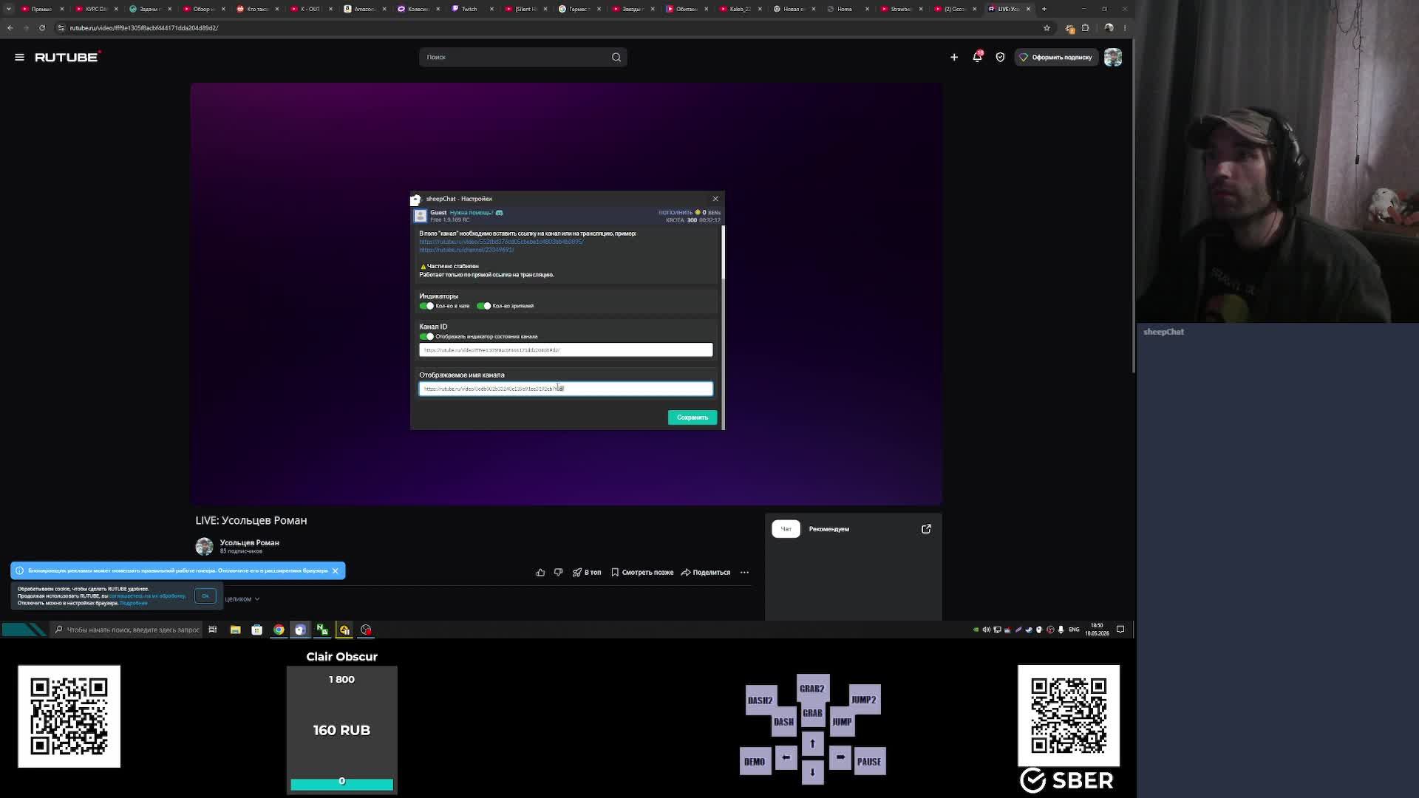Toggle the 'Кол-во в чате' indicator
Viewport: 1419px width, 798px height.
click(x=426, y=306)
